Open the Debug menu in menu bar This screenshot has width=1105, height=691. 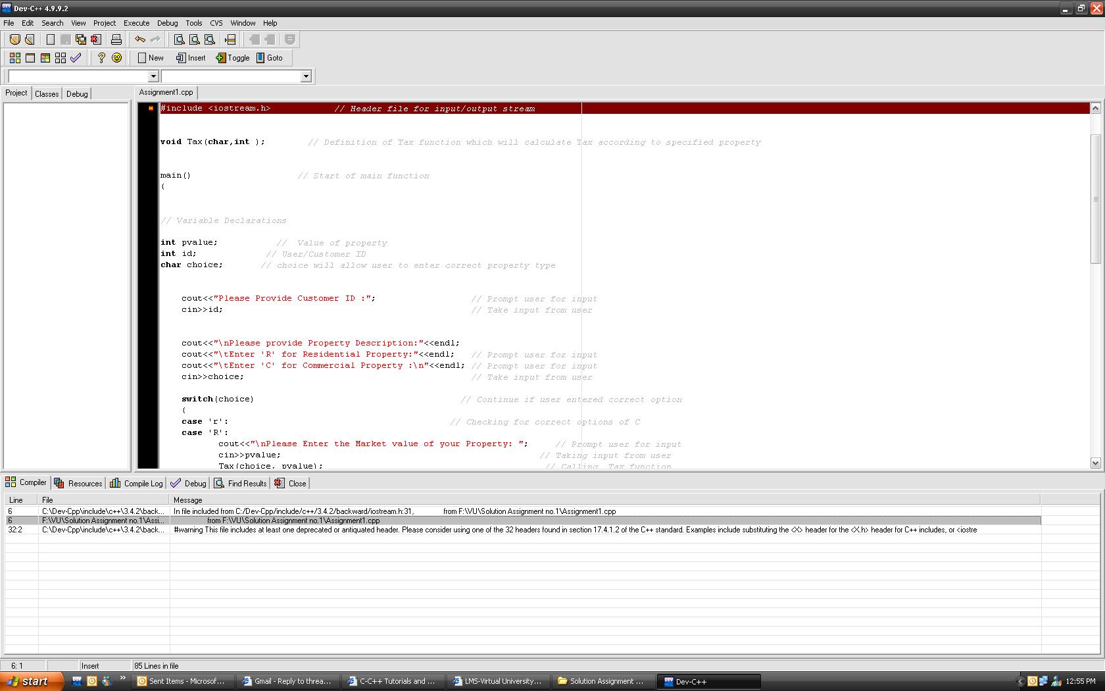[x=168, y=23]
